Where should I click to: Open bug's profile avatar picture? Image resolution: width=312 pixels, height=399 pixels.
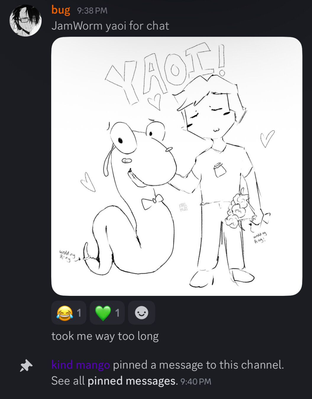(25, 20)
